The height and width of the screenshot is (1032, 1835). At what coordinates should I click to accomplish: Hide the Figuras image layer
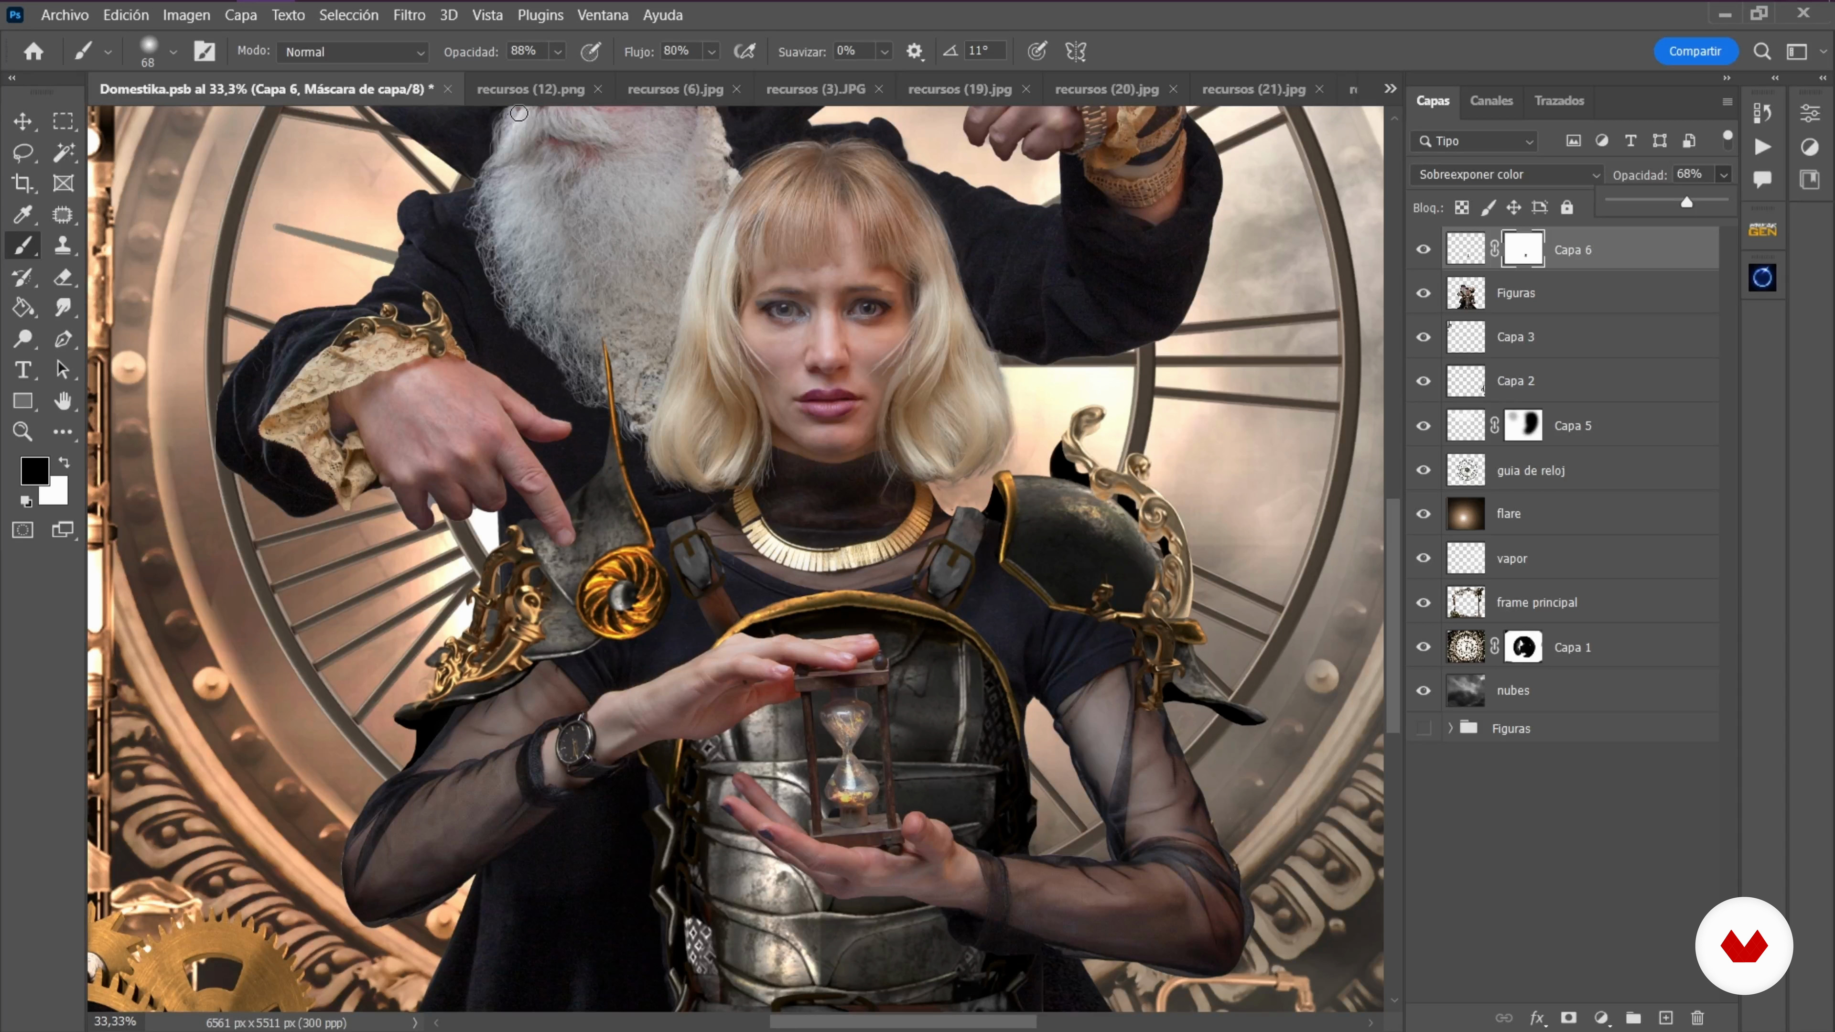(x=1423, y=293)
